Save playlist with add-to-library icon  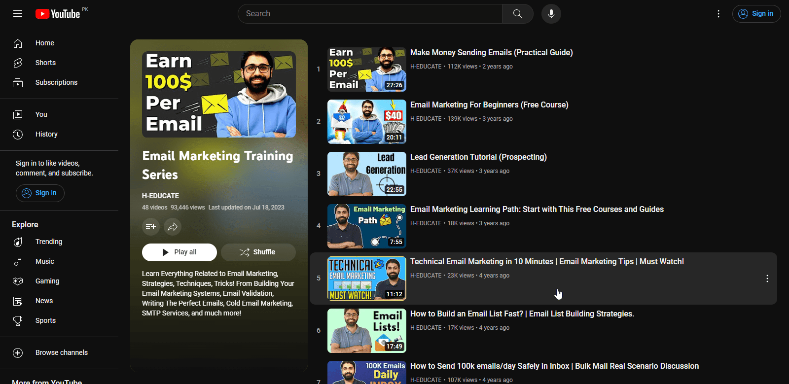[x=151, y=227]
